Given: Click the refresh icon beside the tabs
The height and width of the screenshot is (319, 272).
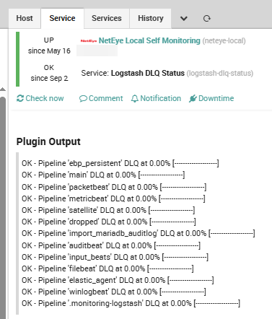Looking at the screenshot, I should coord(206,19).
